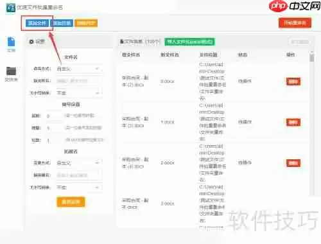Click the new file name input field
Image resolution: width=321 pixels, height=244 pixels.
pyautogui.click(x=79, y=81)
